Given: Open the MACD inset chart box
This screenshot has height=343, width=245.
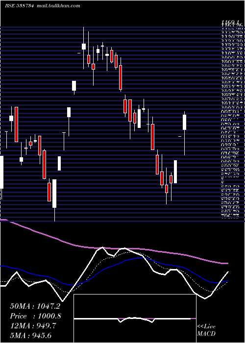Looking at the screenshot, I should (135, 318).
